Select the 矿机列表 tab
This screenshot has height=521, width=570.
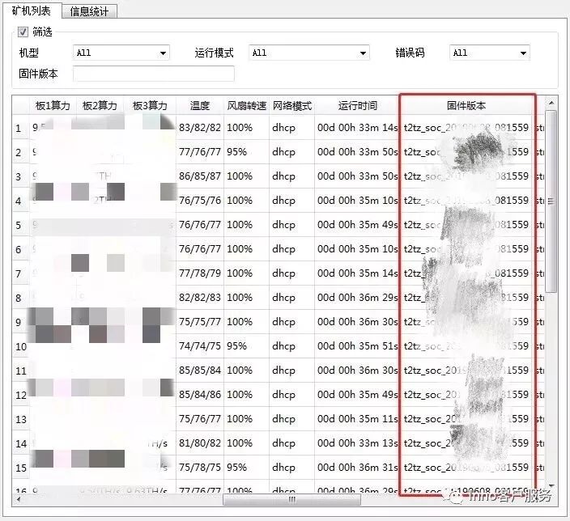(31, 11)
